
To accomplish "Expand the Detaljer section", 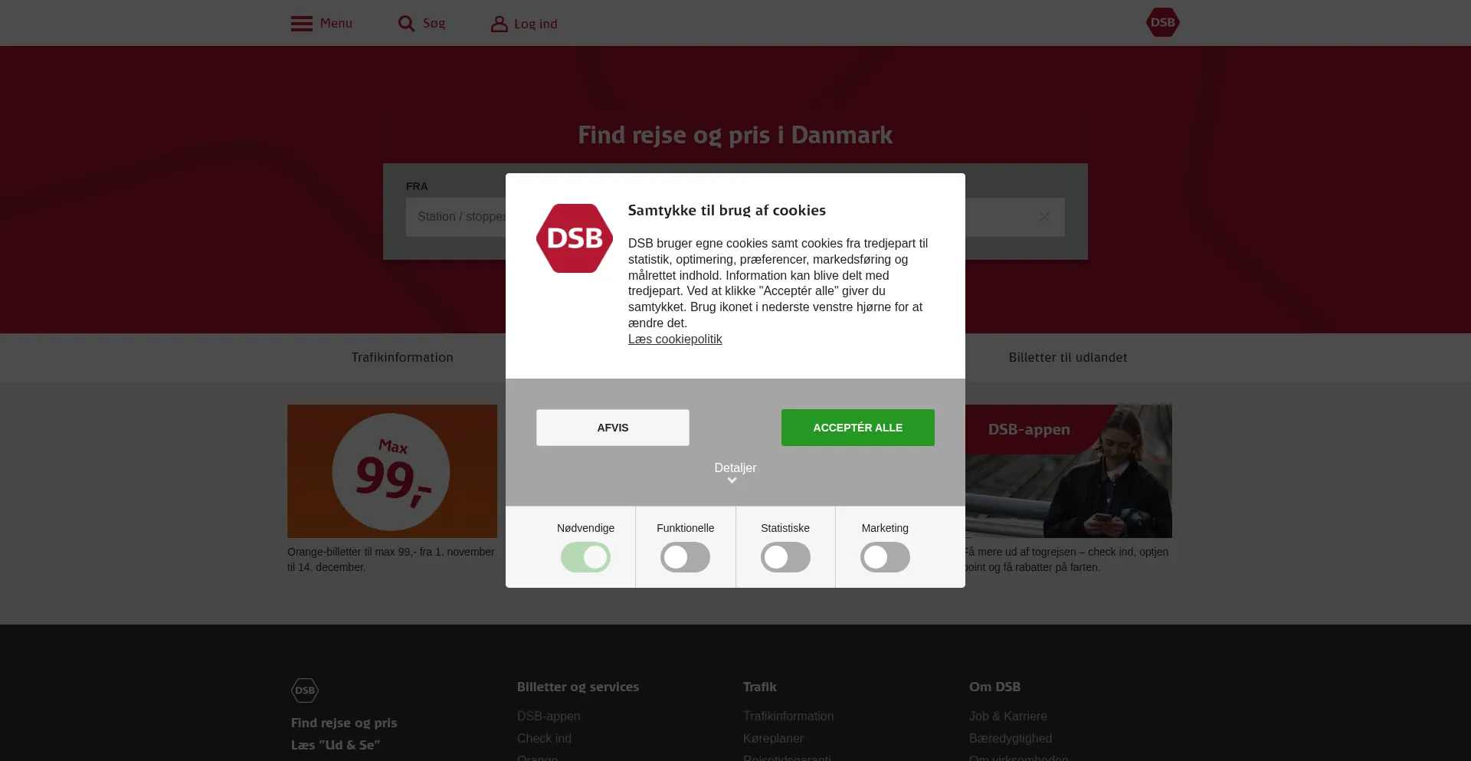I will pyautogui.click(x=735, y=468).
